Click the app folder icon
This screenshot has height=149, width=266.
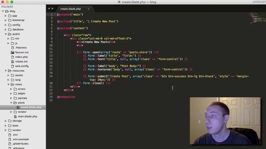coord(10,16)
